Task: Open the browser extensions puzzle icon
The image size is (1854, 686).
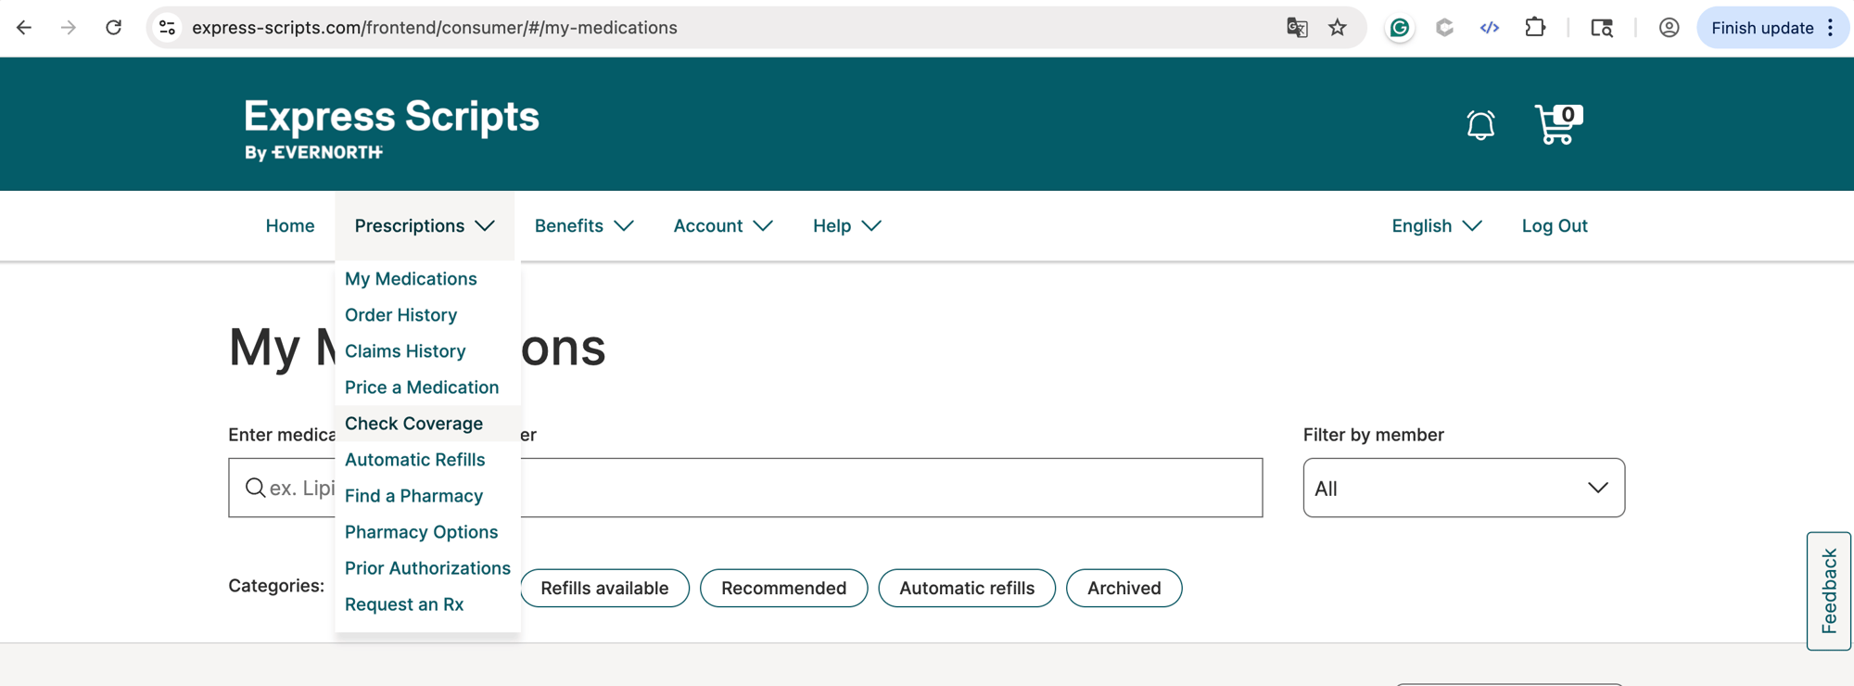Action: (1535, 28)
